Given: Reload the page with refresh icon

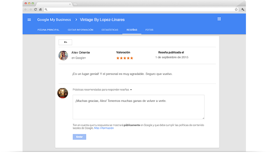Looking at the screenshot, I should pos(35,10).
